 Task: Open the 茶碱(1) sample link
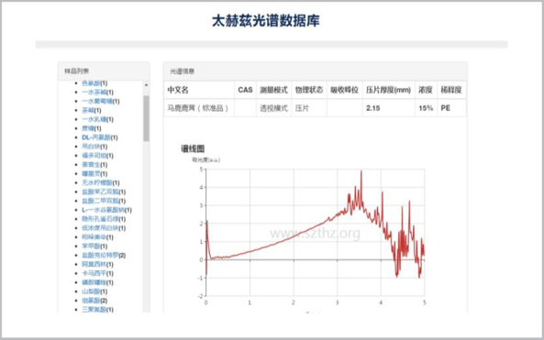click(x=91, y=110)
